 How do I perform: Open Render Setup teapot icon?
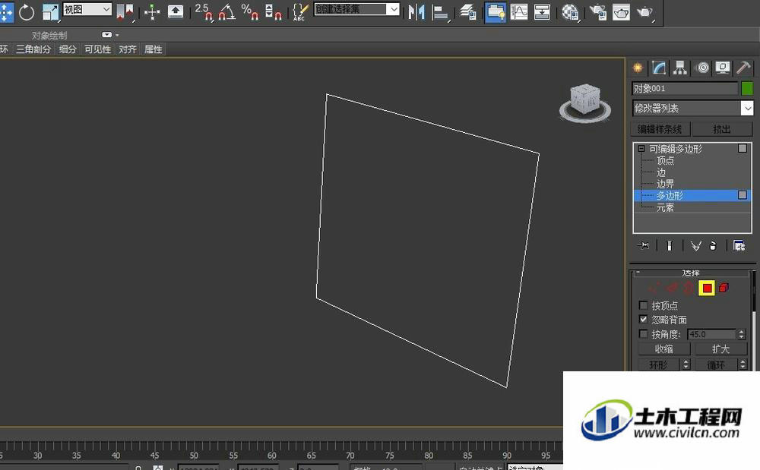(x=598, y=11)
